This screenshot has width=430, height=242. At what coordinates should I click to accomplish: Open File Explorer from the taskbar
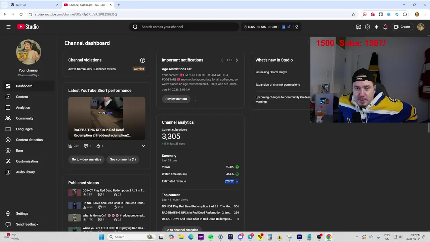tap(181, 237)
